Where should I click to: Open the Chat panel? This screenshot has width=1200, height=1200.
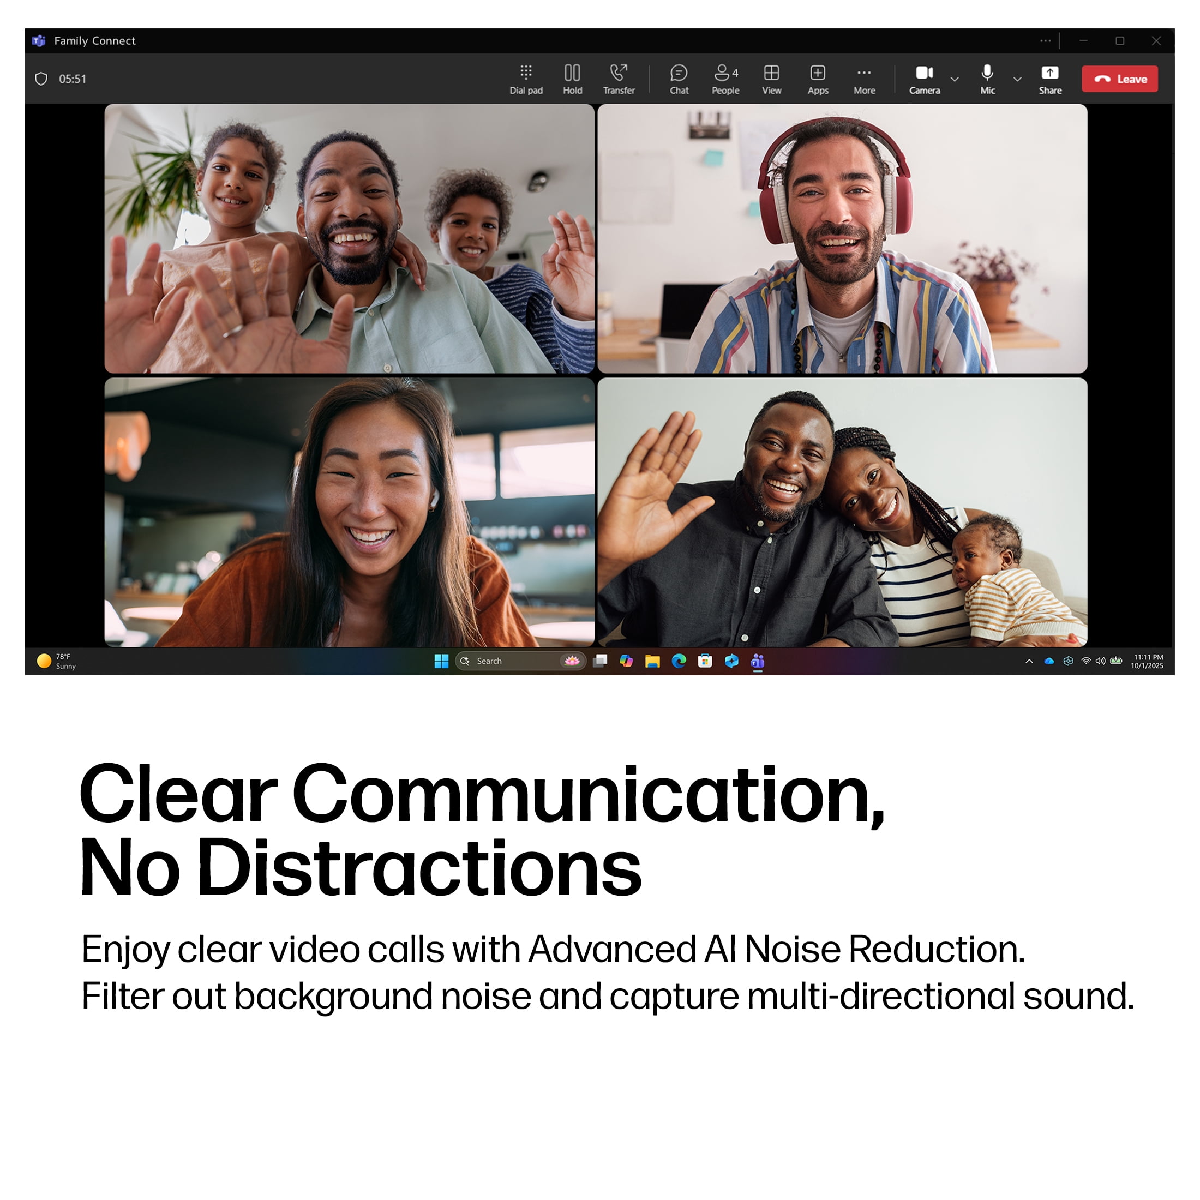pos(679,79)
